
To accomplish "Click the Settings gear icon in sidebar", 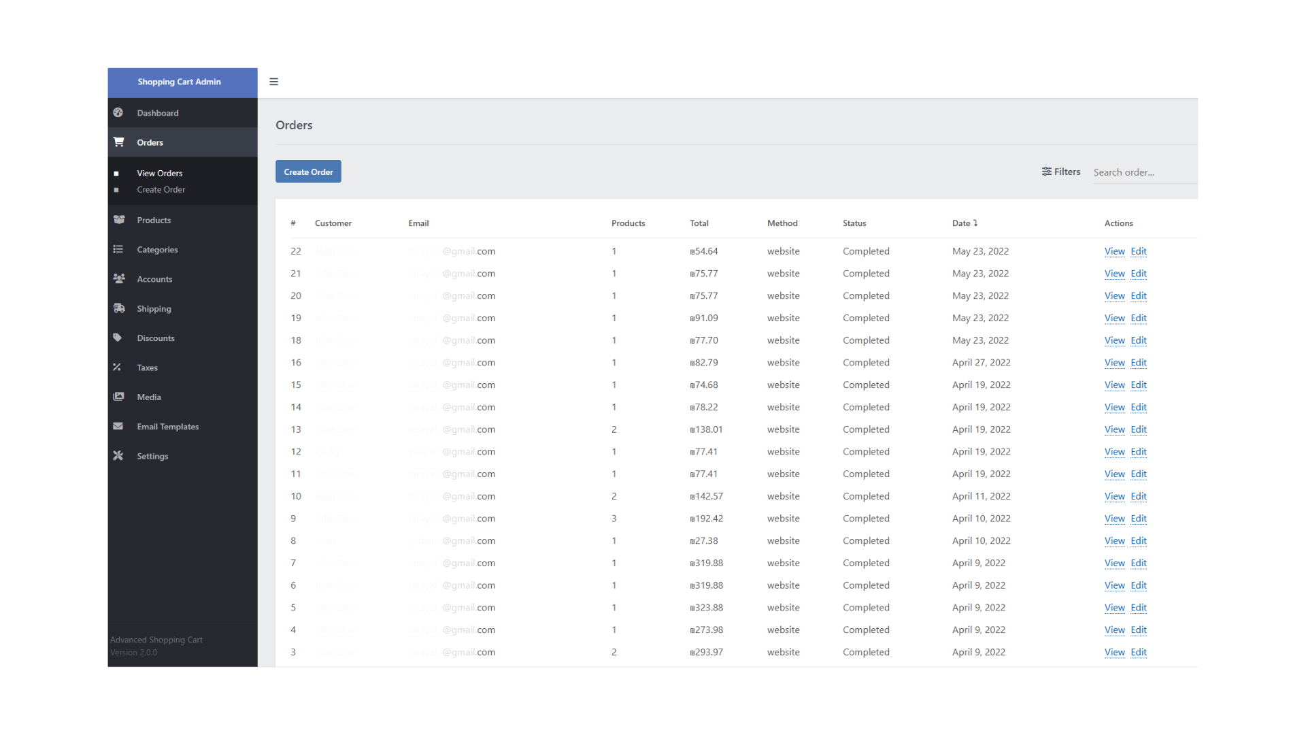I will click(x=118, y=455).
